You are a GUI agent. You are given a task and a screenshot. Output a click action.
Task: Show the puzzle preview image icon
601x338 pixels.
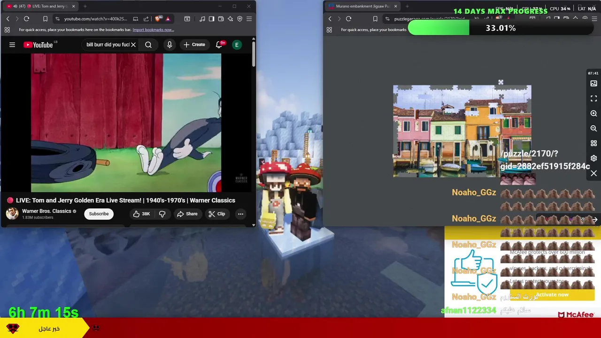coord(593,84)
